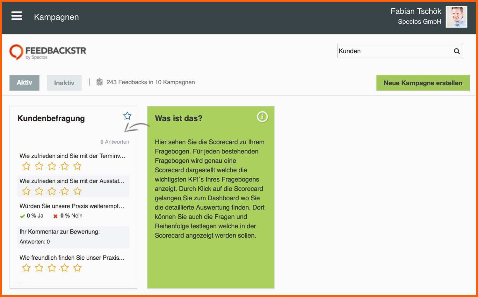
Task: Click Fabian Tschök profile photo
Action: tap(456, 17)
